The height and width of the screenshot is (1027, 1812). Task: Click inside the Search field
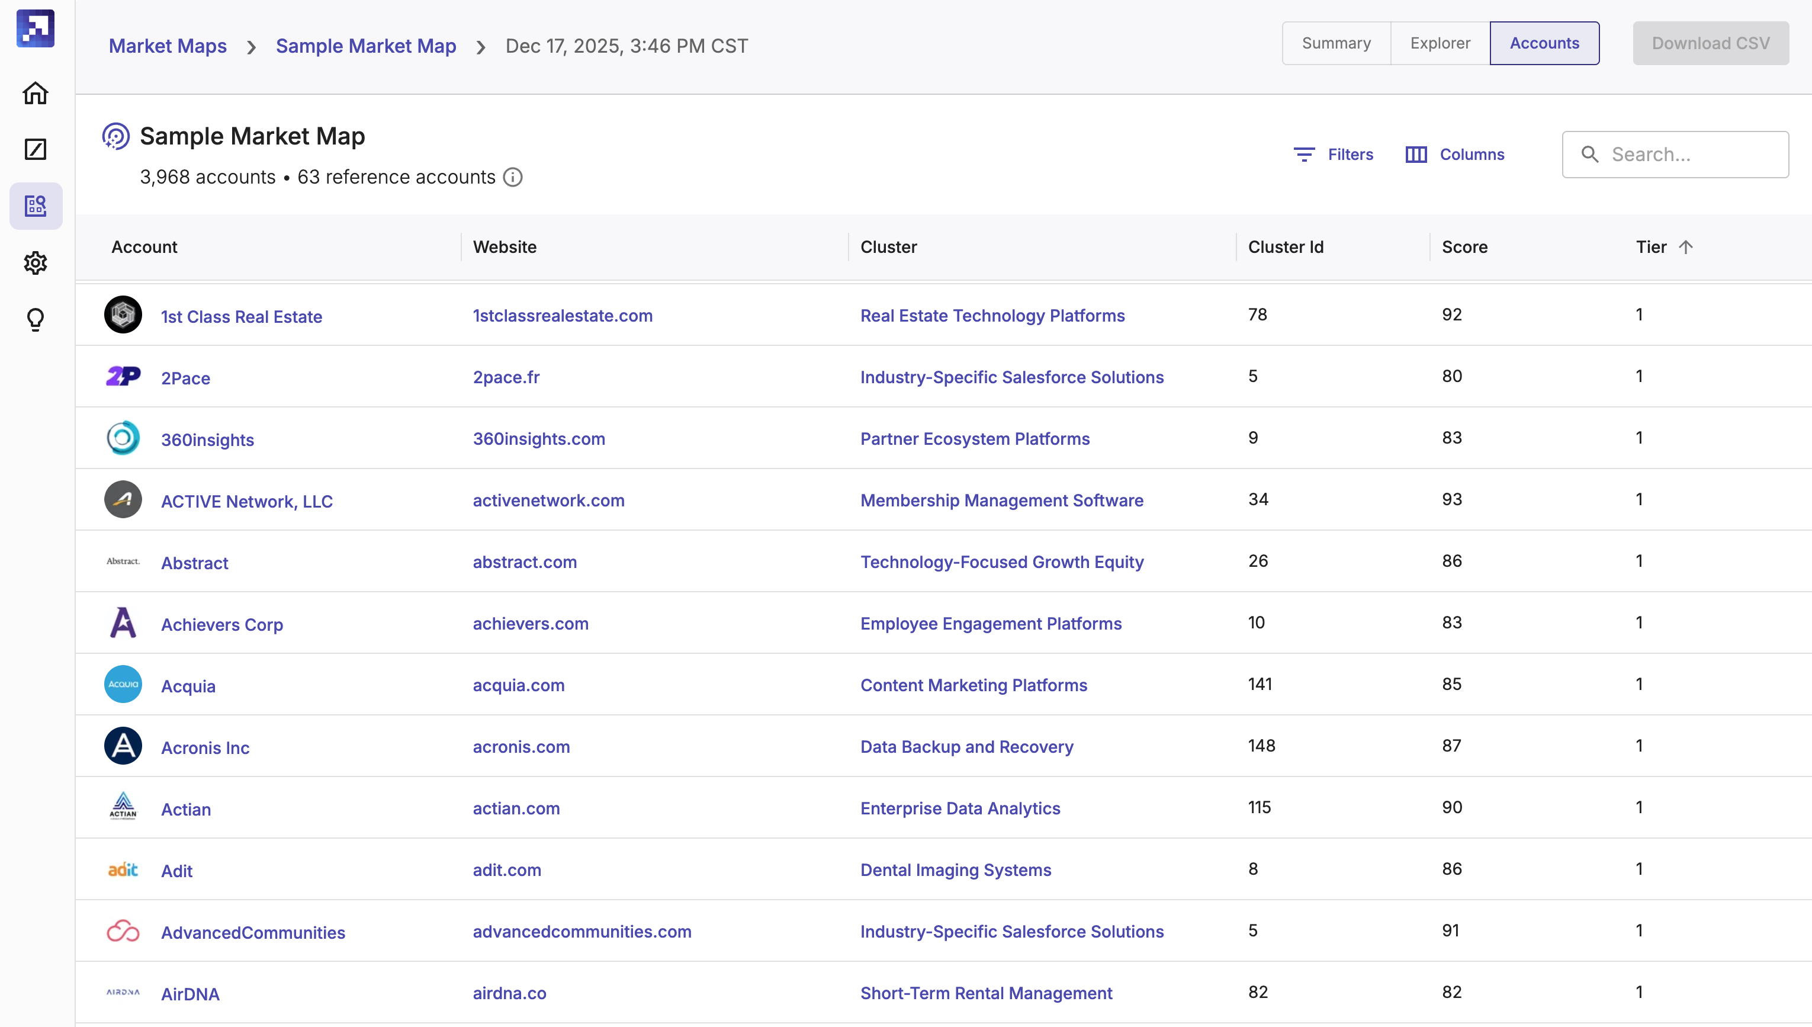click(1675, 154)
